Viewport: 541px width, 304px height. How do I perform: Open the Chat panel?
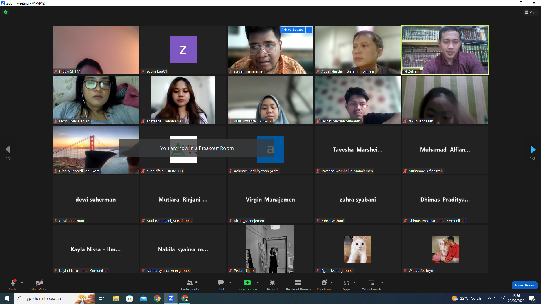[x=221, y=285]
